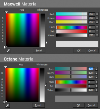
Task: Pick a color in Octane hue/blackness square
Action: (x=22, y=85)
